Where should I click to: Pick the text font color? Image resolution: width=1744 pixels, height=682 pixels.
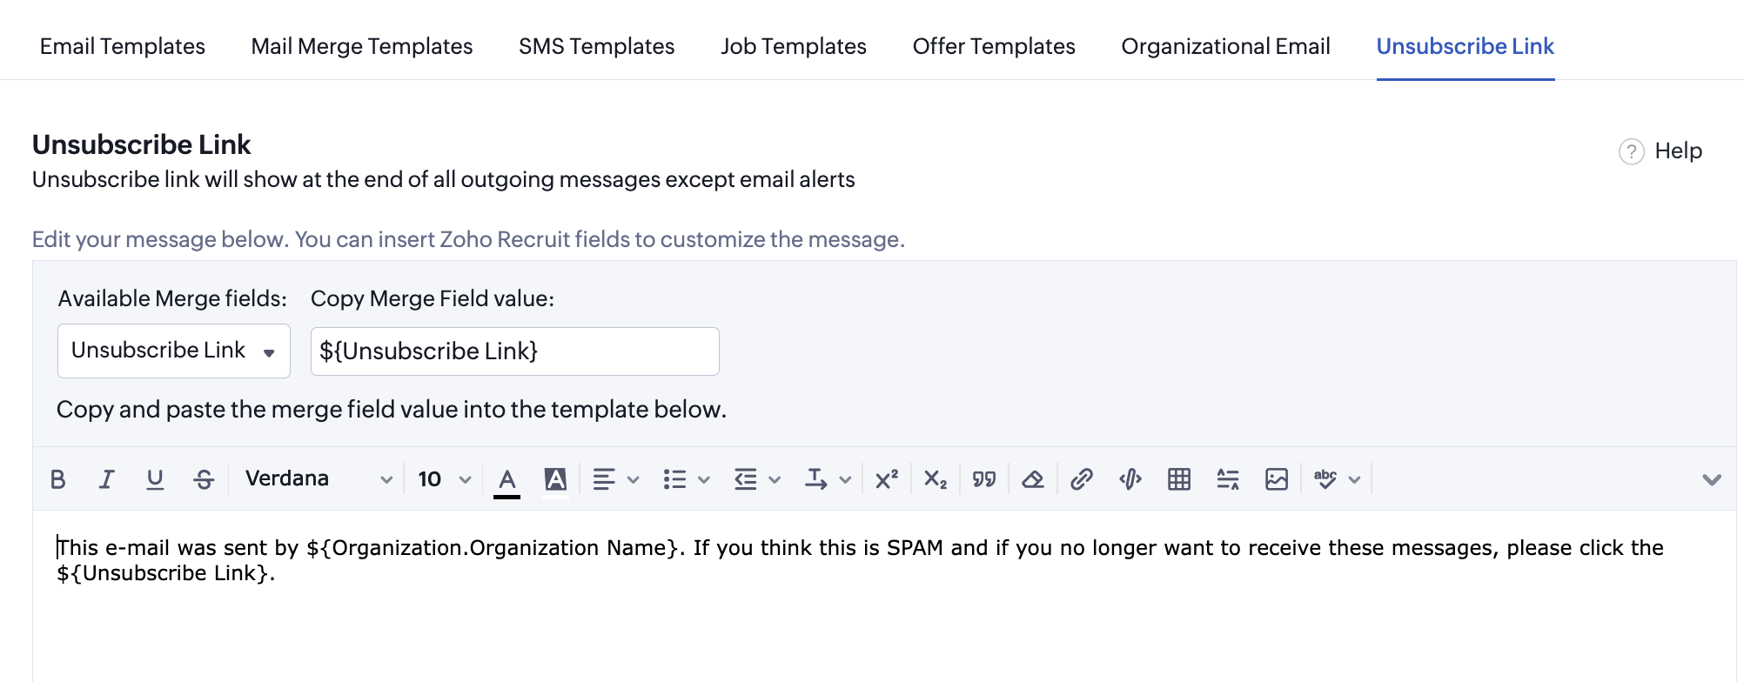click(x=506, y=479)
